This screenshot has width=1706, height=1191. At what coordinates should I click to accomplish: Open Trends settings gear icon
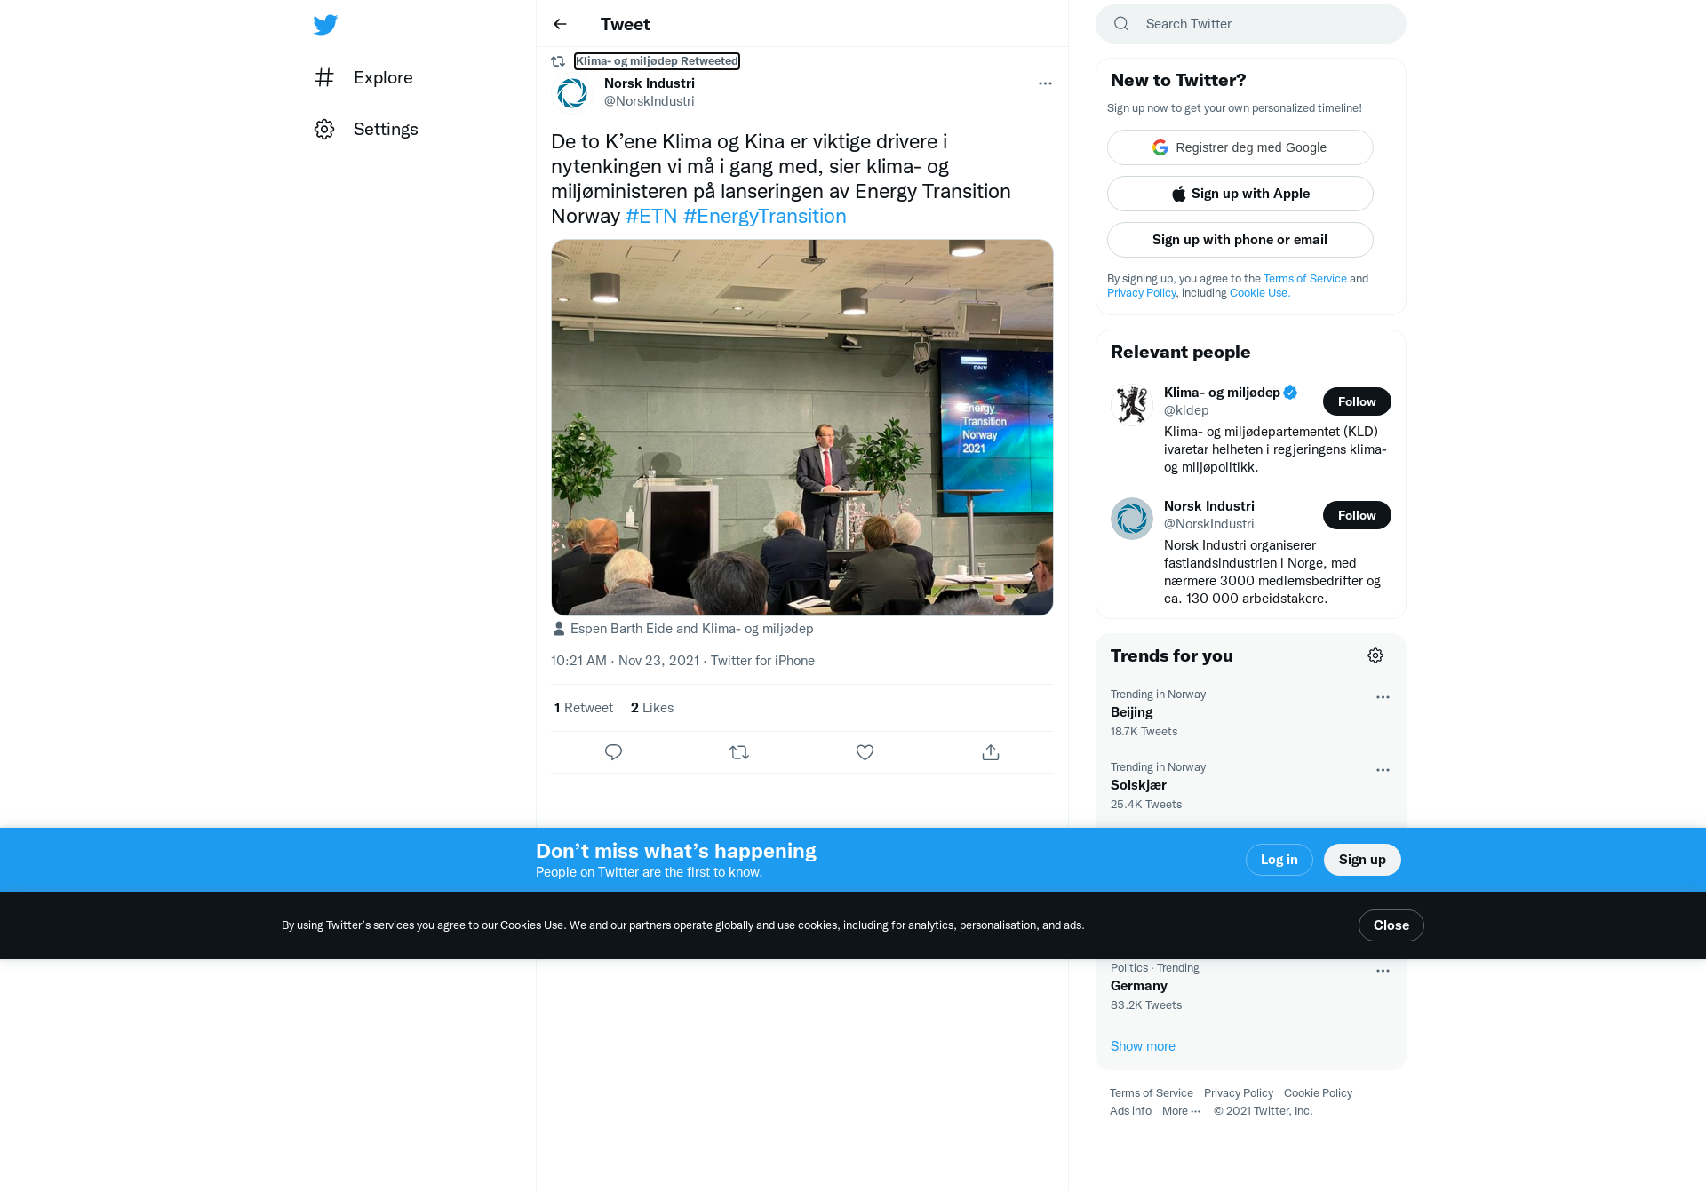(1375, 655)
